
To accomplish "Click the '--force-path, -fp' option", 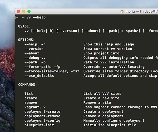I will tap(42, 67).
